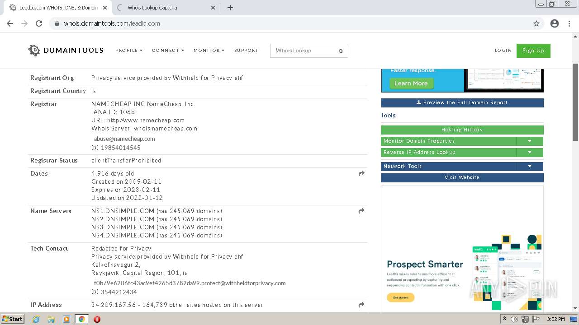Close the LeadIq.com WHOIS tab
This screenshot has width=579, height=325.
click(x=104, y=8)
